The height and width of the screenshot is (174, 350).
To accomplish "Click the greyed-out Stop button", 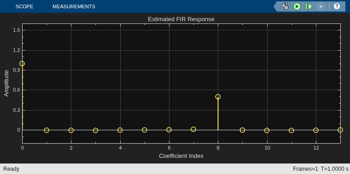I will point(321,6).
